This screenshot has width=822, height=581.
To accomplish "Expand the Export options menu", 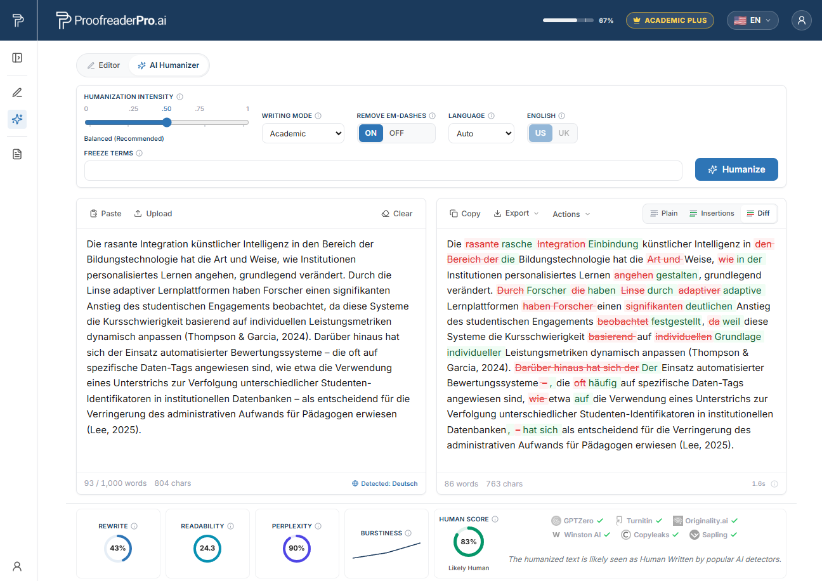I will coord(516,214).
